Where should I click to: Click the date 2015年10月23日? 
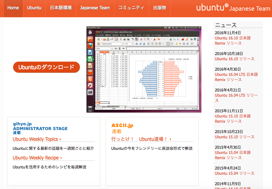[229, 132]
